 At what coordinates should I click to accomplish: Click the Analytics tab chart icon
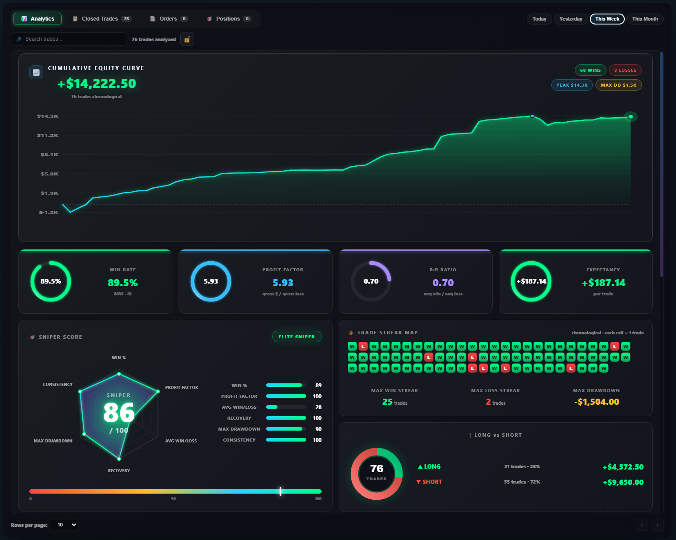(x=24, y=19)
